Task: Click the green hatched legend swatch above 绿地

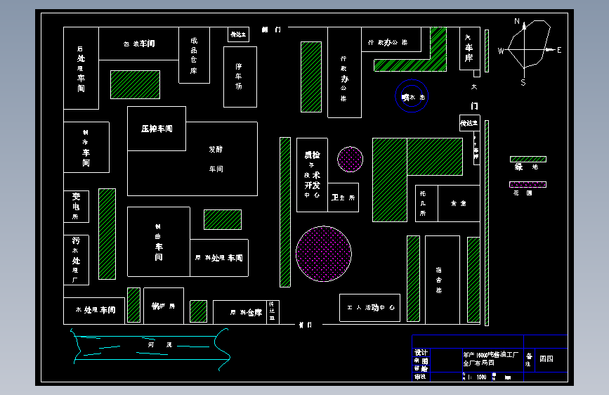Action: [x=528, y=159]
